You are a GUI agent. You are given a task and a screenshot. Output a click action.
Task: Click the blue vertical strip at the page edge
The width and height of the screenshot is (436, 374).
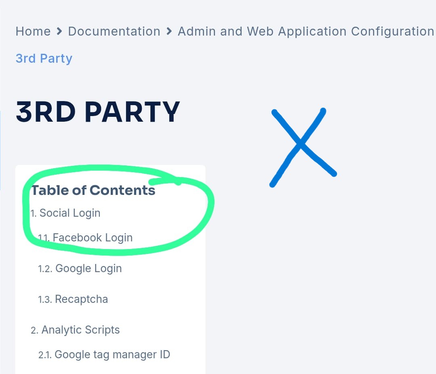click(x=0, y=150)
